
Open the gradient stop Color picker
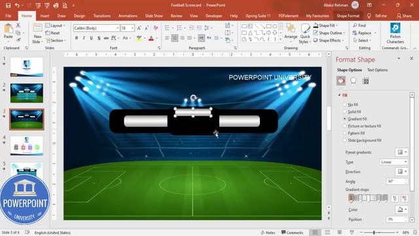[401, 209]
